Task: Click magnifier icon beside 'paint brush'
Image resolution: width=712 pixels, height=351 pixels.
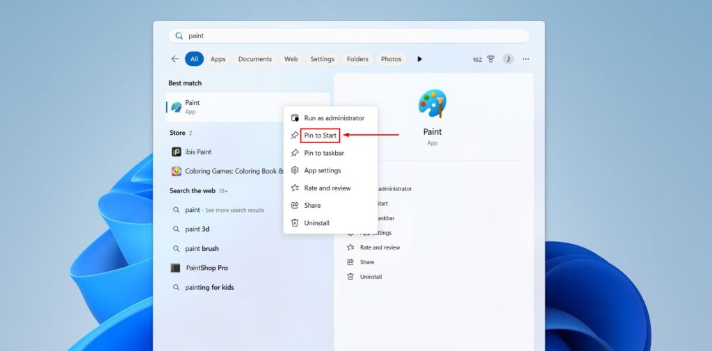Action: tap(176, 248)
